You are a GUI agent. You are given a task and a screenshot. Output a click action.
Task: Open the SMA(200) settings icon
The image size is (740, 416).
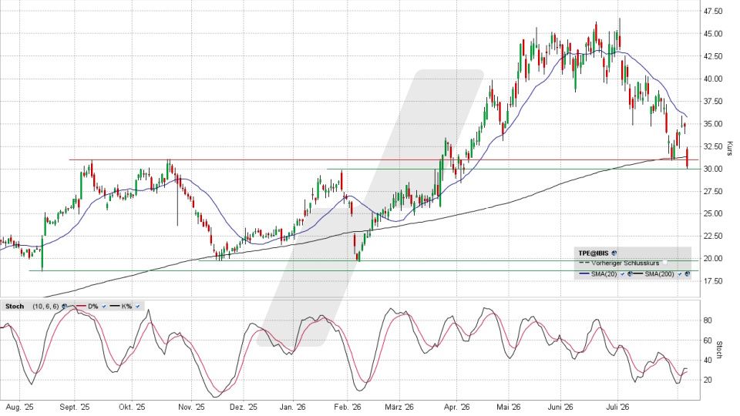pos(688,274)
